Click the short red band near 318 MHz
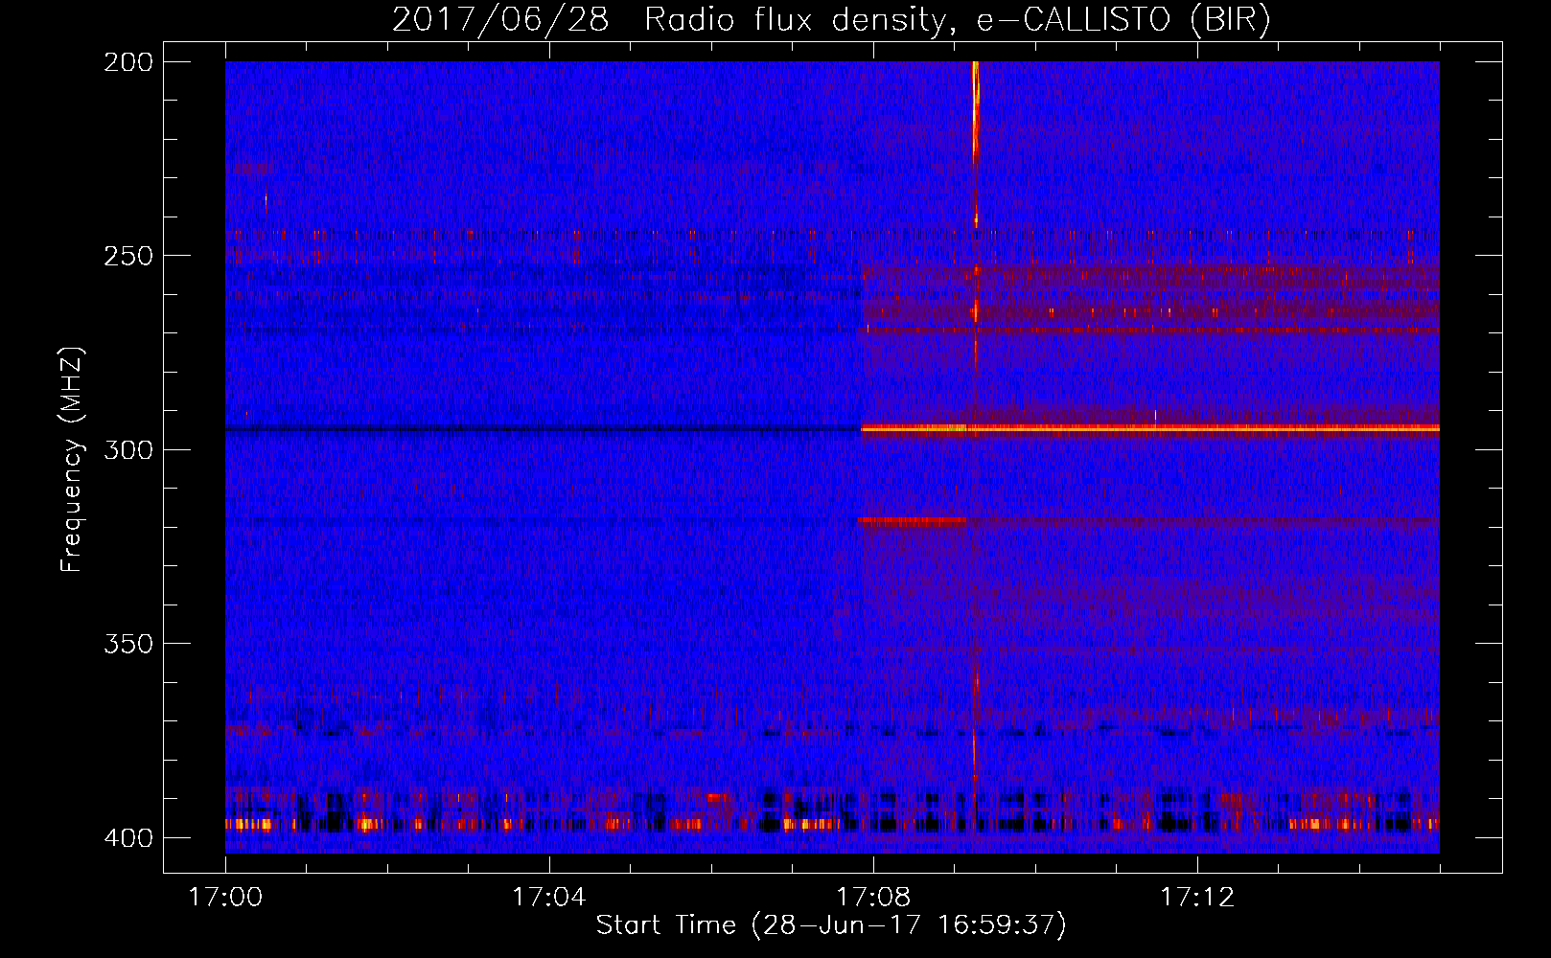Image resolution: width=1551 pixels, height=958 pixels. [913, 520]
